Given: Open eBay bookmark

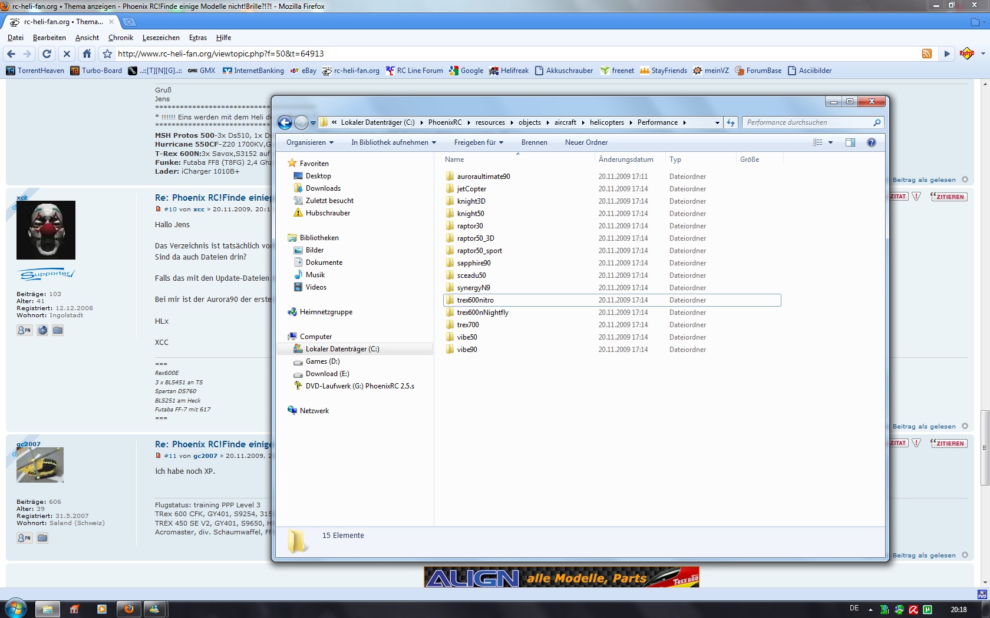Looking at the screenshot, I should [x=303, y=71].
